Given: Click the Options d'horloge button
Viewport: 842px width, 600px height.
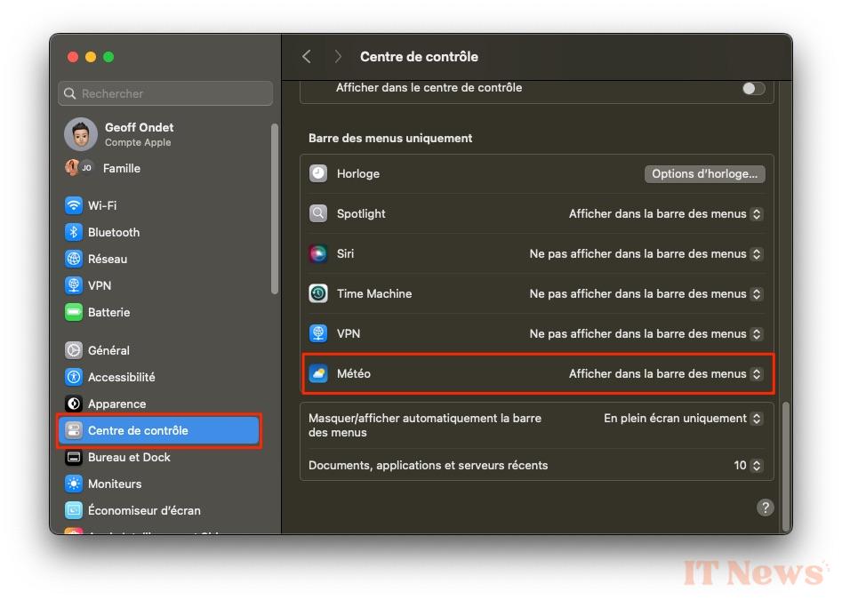Looking at the screenshot, I should (704, 174).
